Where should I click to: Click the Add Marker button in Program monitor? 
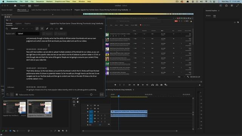[115, 85]
